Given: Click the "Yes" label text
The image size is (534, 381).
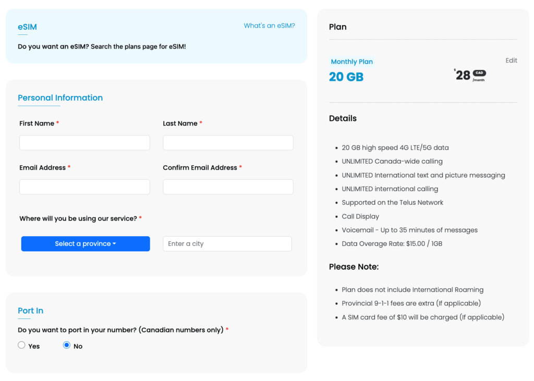Looking at the screenshot, I should tap(34, 346).
